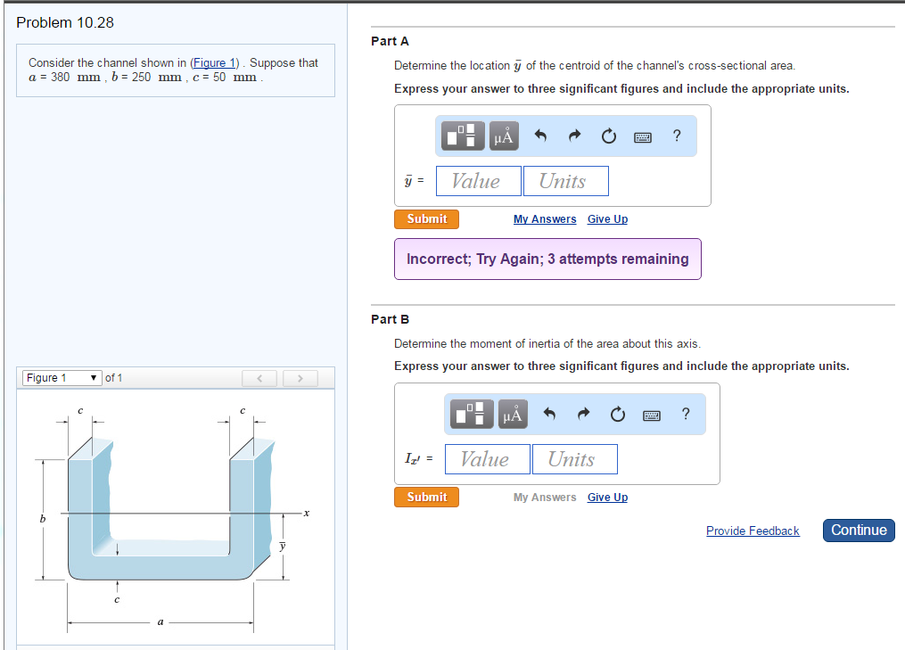Go to previous figure arrow
This screenshot has height=650, width=905.
coord(259,379)
